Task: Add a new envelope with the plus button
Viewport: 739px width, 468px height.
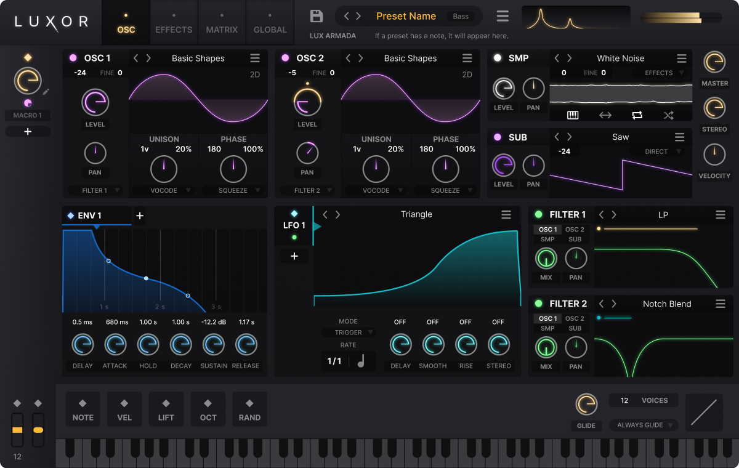Action: (139, 216)
